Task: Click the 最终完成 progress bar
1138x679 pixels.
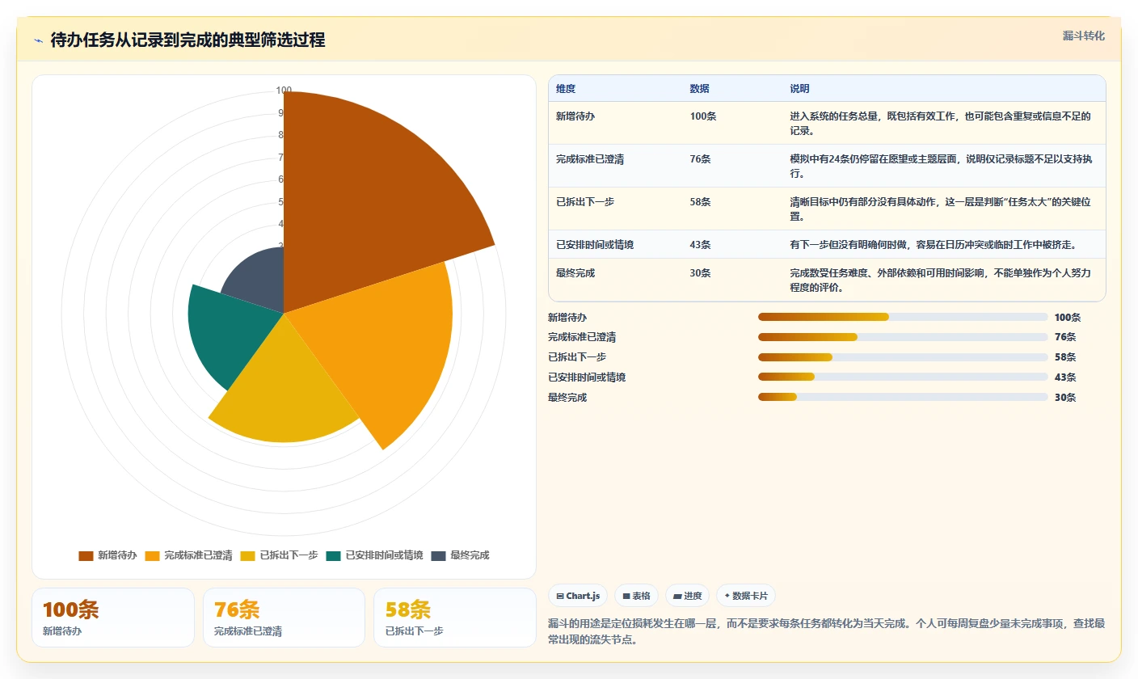Action: [x=903, y=397]
